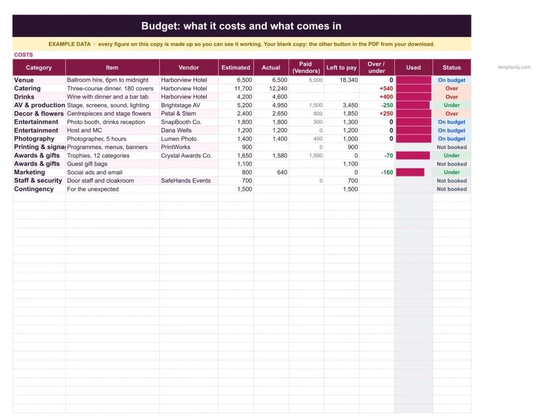Select the Brightstage AV vendor cell
Image resolution: width=551 pixels, height=420 pixels.
click(x=189, y=105)
